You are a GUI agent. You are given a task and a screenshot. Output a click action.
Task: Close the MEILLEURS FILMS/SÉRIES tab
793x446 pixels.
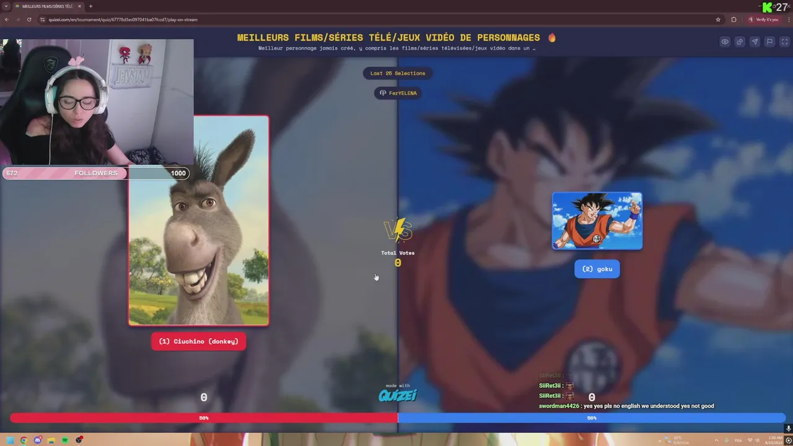(79, 6)
